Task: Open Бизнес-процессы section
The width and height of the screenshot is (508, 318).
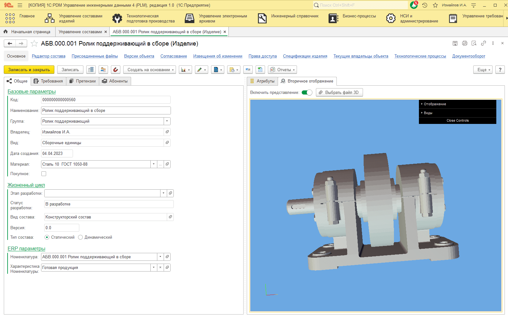Action: (352, 18)
